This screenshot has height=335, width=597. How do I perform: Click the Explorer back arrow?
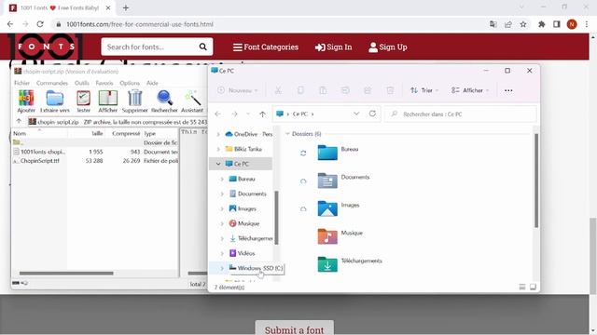pos(217,114)
